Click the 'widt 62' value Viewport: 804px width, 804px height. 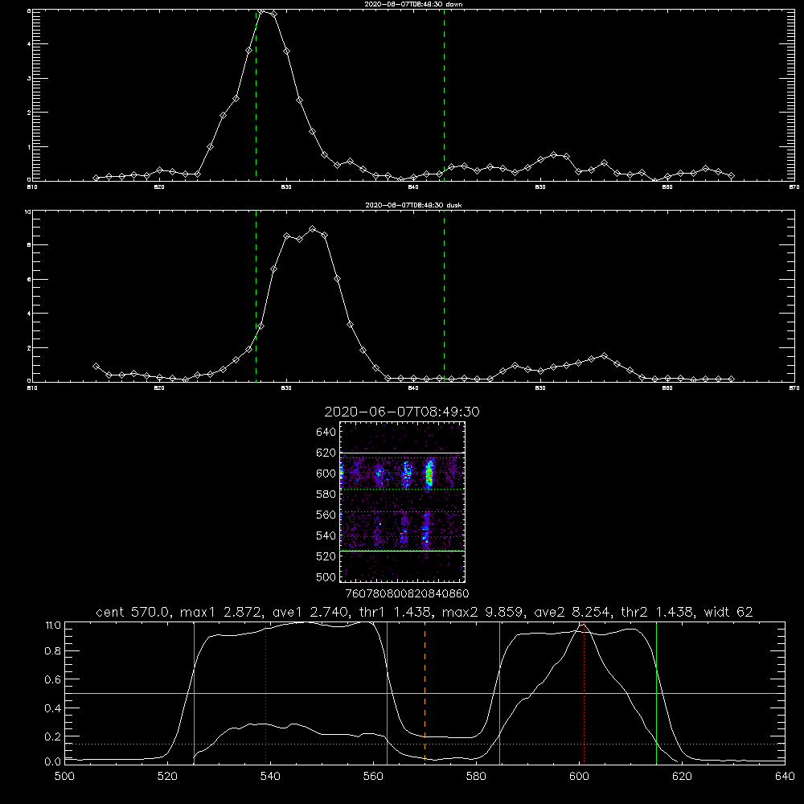(728, 612)
